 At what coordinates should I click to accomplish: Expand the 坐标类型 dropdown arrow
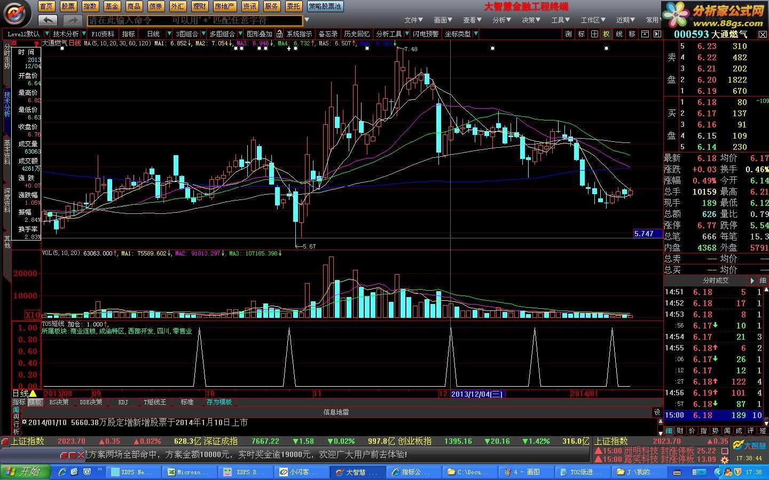pyautogui.click(x=476, y=34)
